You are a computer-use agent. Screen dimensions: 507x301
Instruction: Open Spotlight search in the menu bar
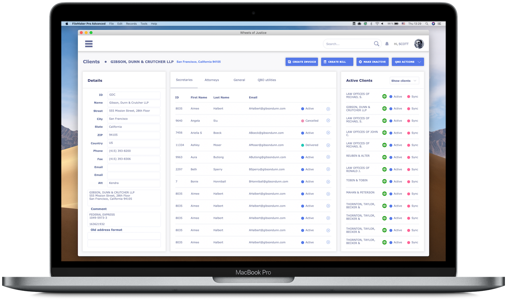[427, 24]
